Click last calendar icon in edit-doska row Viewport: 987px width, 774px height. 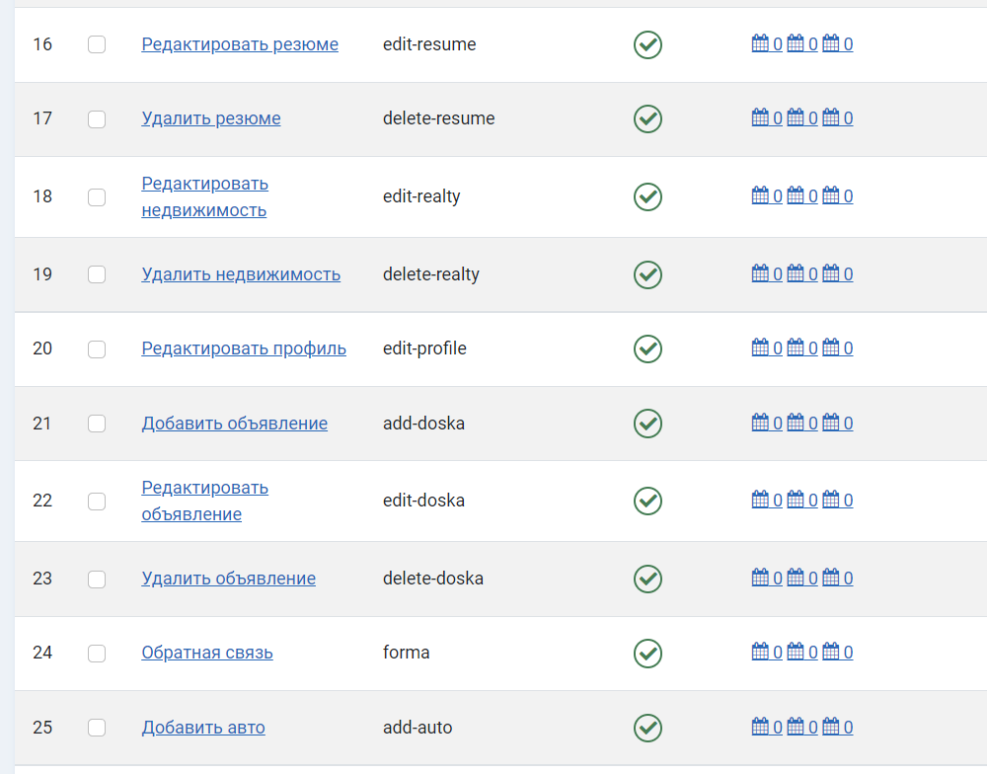[x=830, y=501]
